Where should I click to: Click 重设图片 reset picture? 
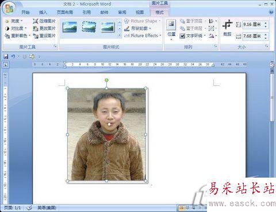(x=44, y=36)
